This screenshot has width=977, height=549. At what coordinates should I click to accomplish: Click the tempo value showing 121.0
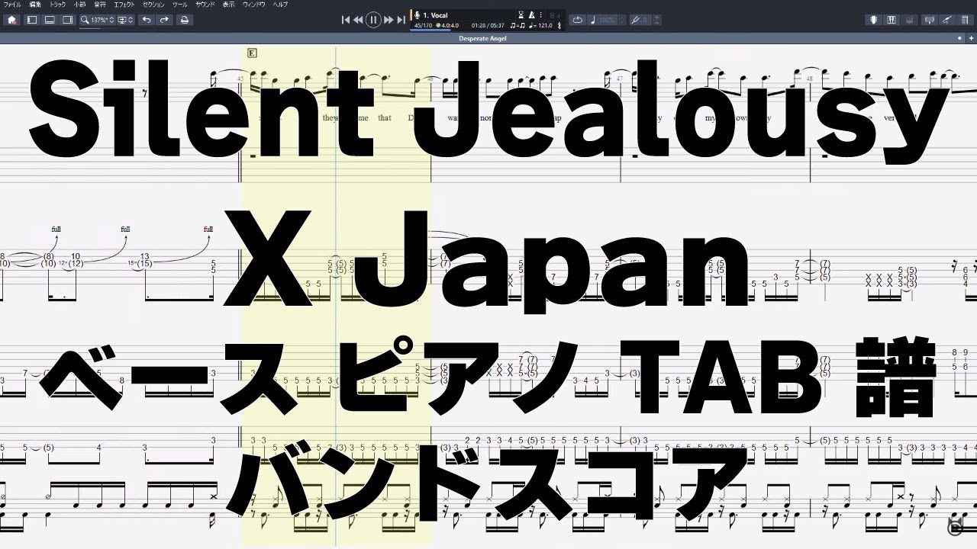(x=543, y=25)
